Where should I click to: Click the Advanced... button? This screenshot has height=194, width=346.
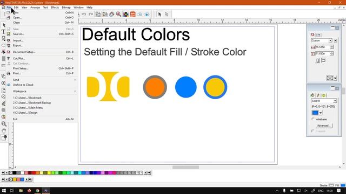coord(323,126)
